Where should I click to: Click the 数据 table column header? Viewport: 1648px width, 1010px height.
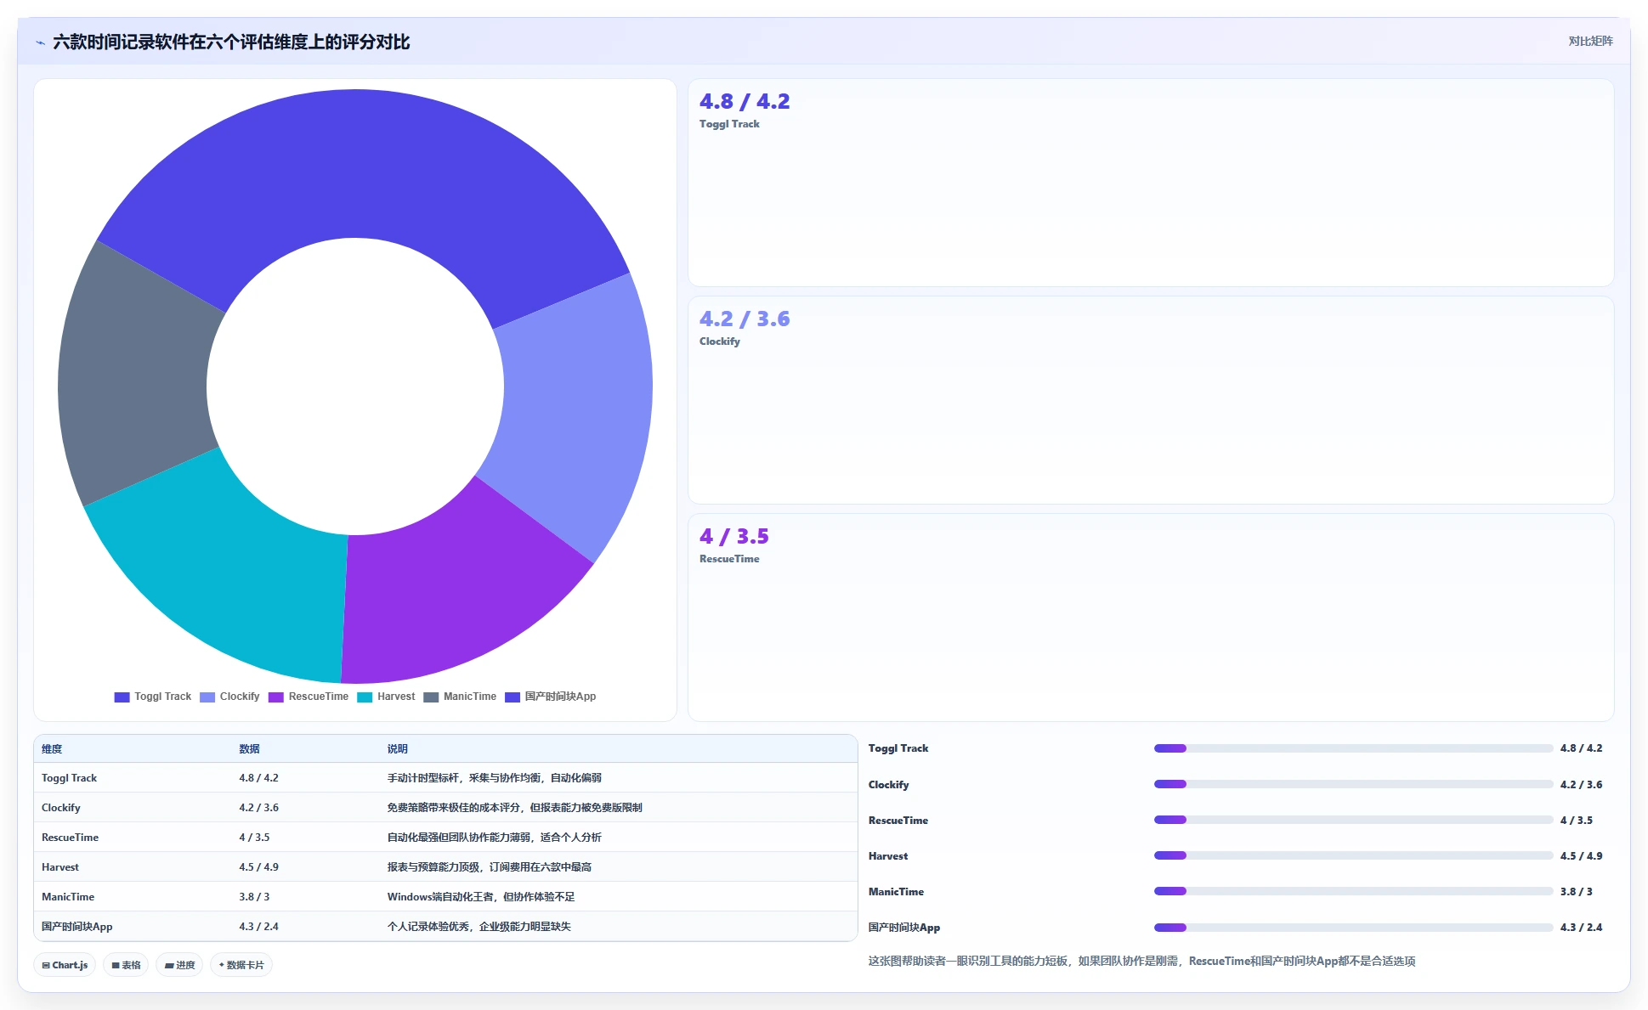pos(249,749)
